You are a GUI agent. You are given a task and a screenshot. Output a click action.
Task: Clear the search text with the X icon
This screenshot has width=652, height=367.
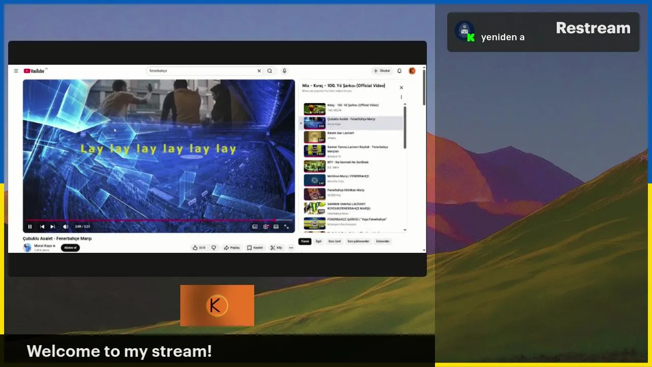[x=259, y=71]
